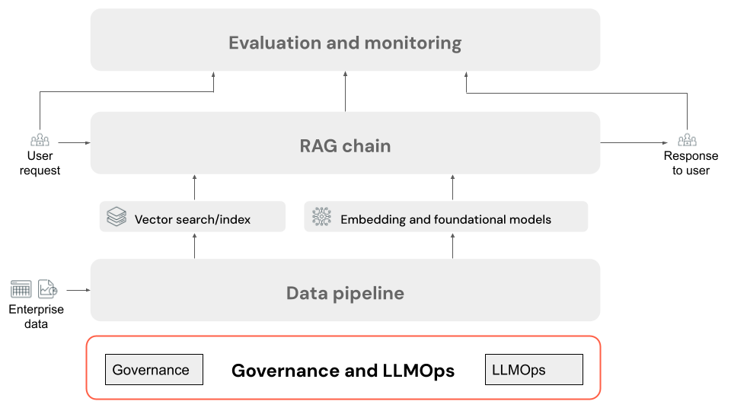
Task: Select the LLMOps box
Action: [x=533, y=369]
